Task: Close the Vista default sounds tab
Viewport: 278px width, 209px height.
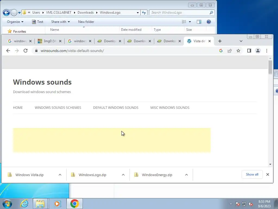Action: [x=210, y=41]
